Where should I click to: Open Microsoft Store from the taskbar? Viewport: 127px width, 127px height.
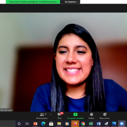51,124
